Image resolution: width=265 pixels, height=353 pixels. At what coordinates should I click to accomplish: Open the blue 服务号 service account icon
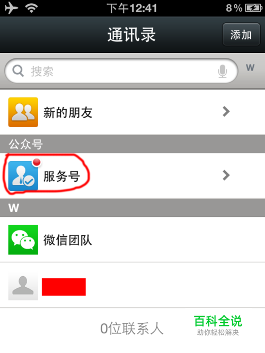23,176
